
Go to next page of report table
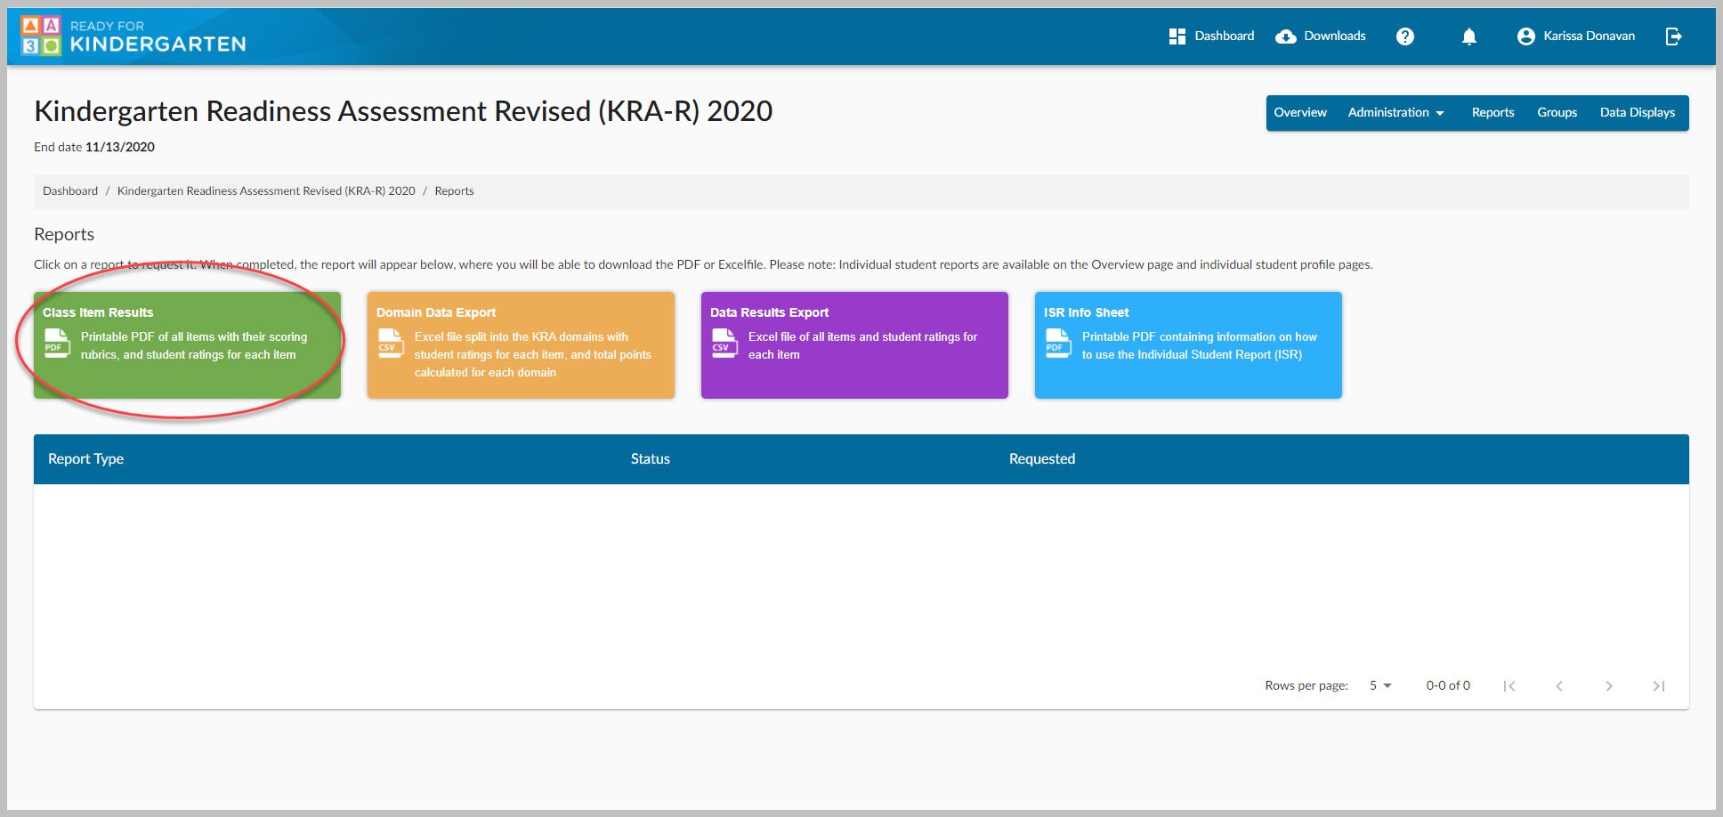pyautogui.click(x=1609, y=686)
